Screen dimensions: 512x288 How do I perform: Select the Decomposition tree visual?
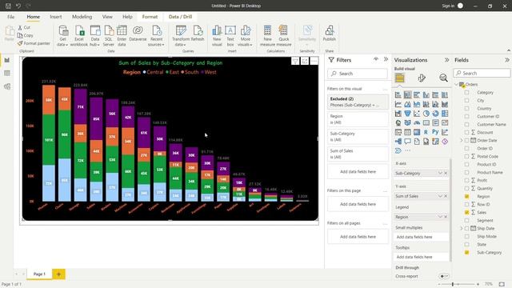398,142
